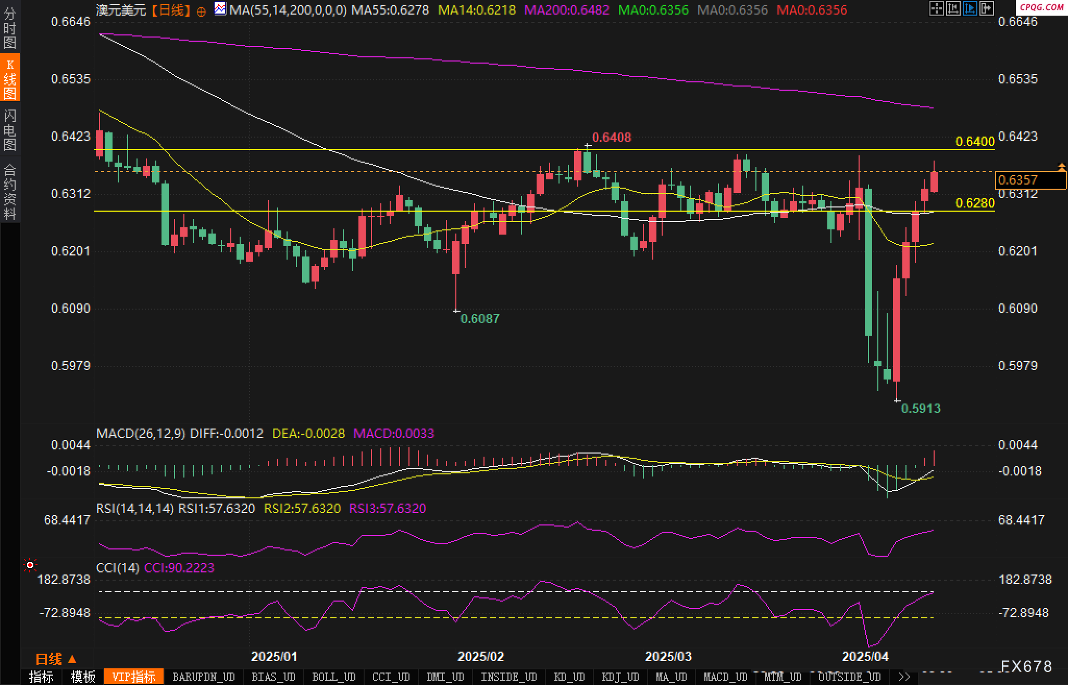Toggle the blue highlighted chart axis icon
Screen dimensions: 1068x685
click(x=970, y=8)
